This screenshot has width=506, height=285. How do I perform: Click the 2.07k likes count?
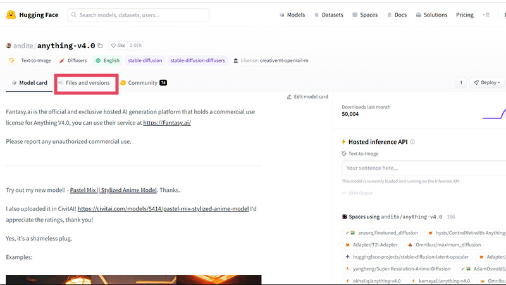click(135, 46)
